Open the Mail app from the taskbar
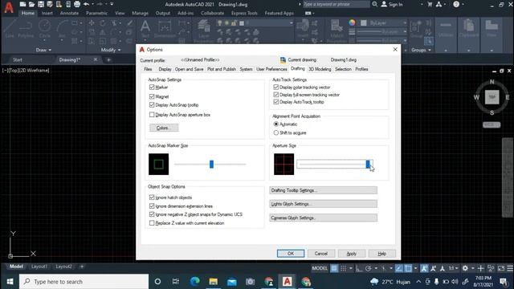 [232, 282]
